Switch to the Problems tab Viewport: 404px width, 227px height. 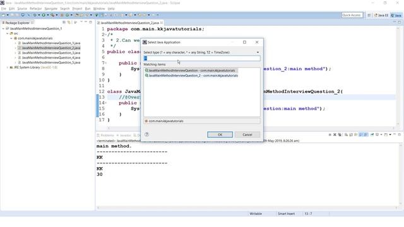click(x=105, y=136)
